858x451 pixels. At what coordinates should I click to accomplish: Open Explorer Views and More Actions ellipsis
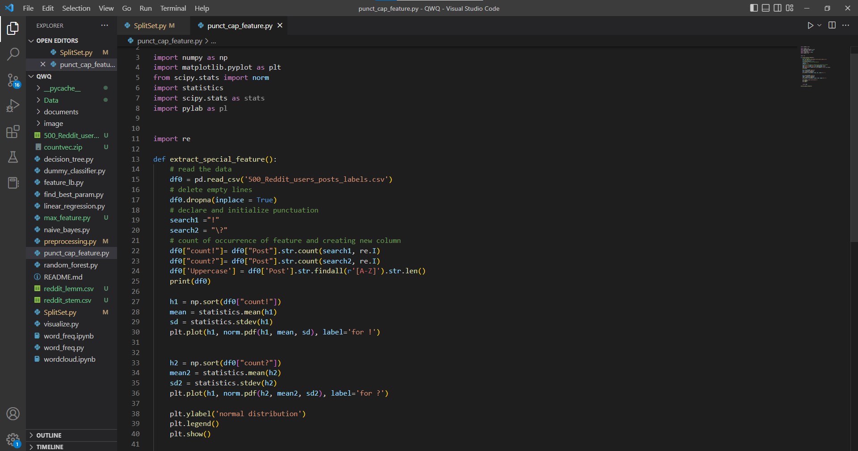(105, 25)
